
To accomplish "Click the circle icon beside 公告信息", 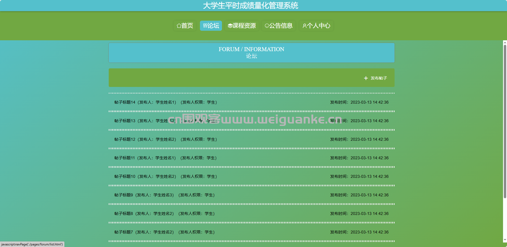I will (x=267, y=26).
